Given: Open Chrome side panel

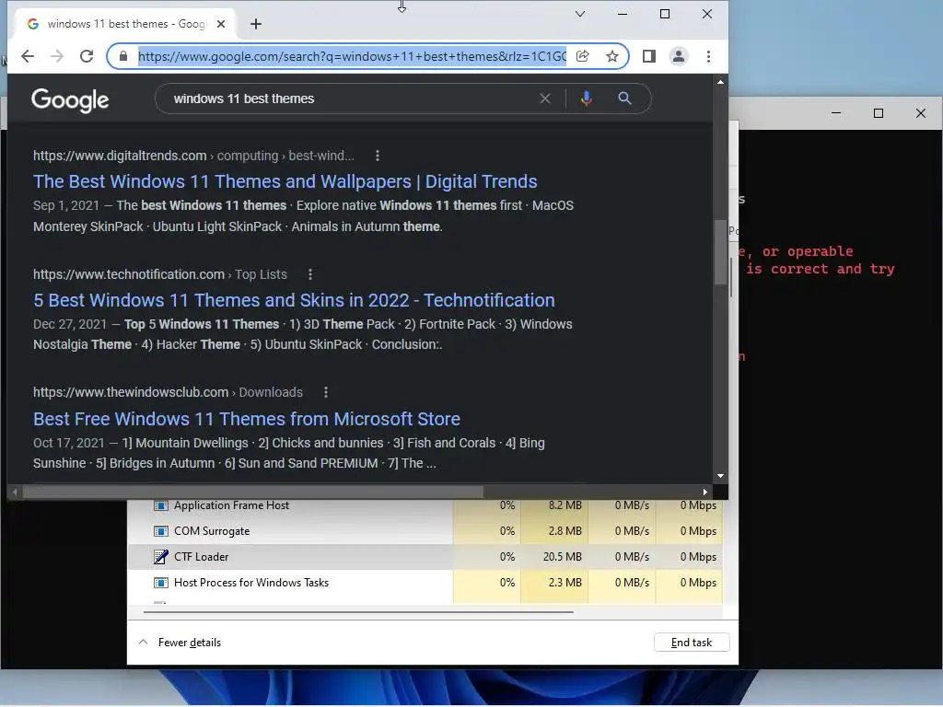Looking at the screenshot, I should [649, 56].
